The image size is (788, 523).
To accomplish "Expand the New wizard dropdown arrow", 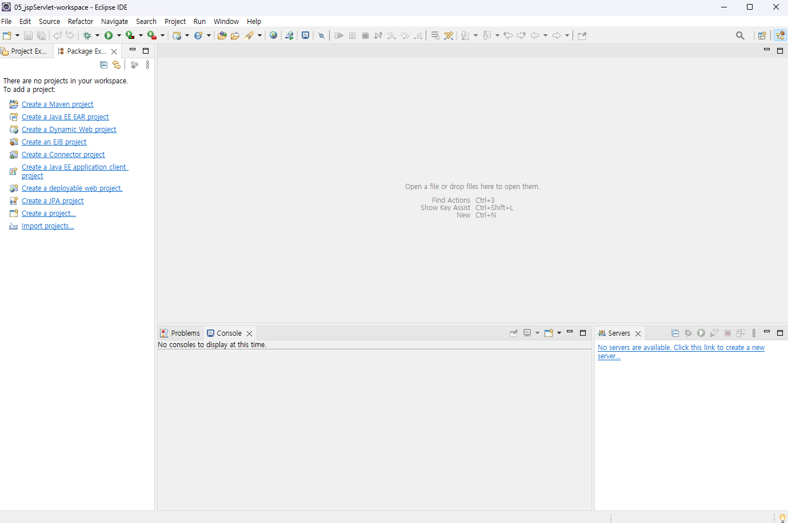I will (17, 35).
